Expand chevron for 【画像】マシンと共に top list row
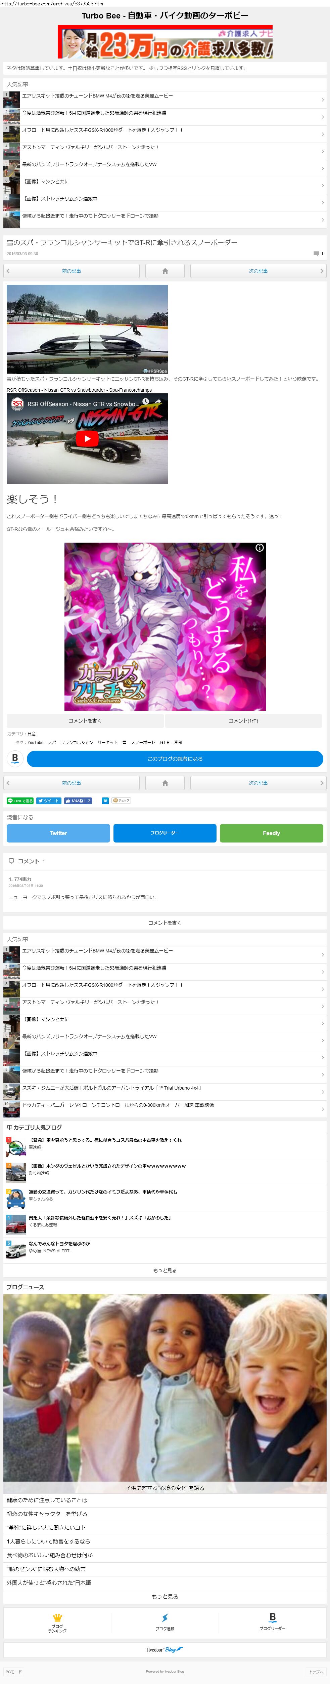Image resolution: width=330 pixels, height=1684 pixels. (322, 186)
